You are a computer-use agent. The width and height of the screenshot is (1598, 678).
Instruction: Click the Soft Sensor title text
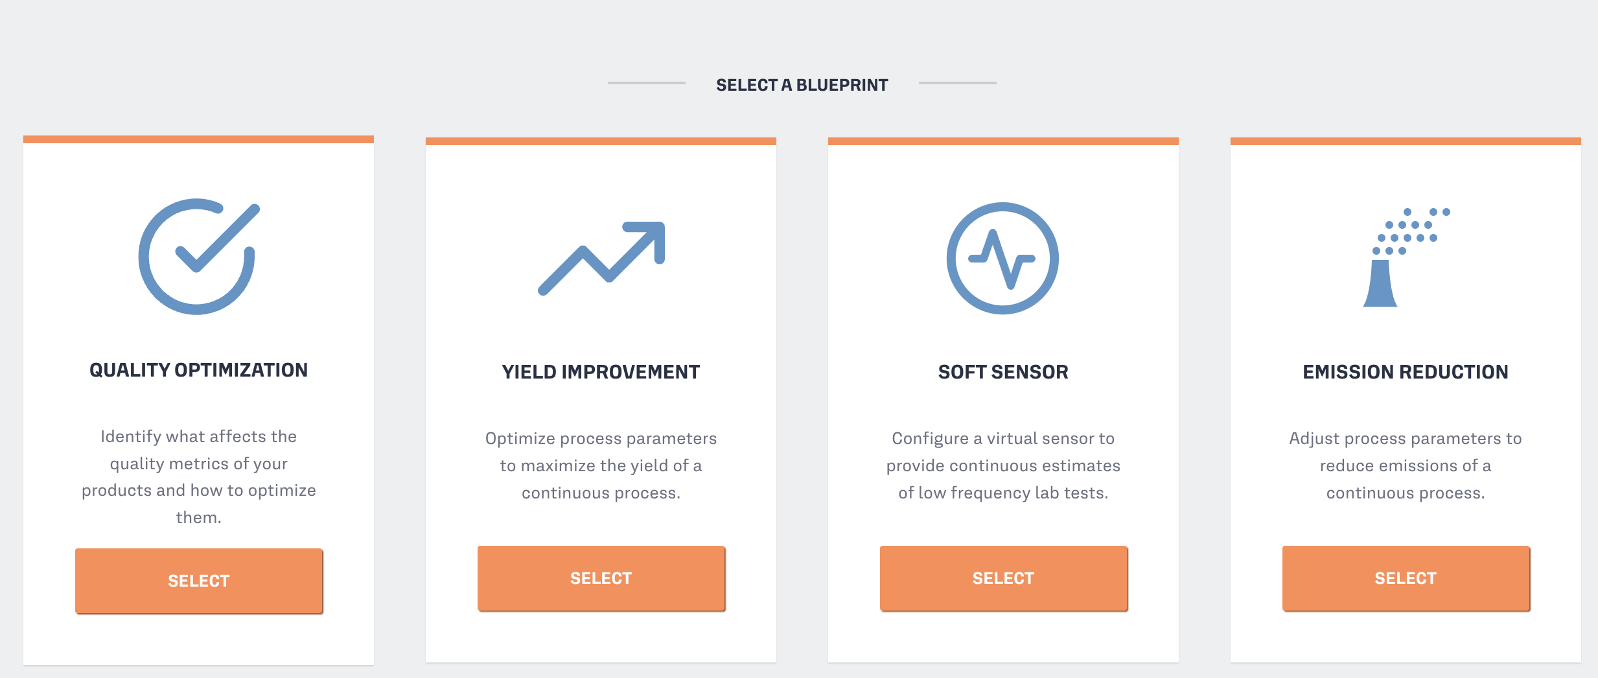(x=1003, y=372)
